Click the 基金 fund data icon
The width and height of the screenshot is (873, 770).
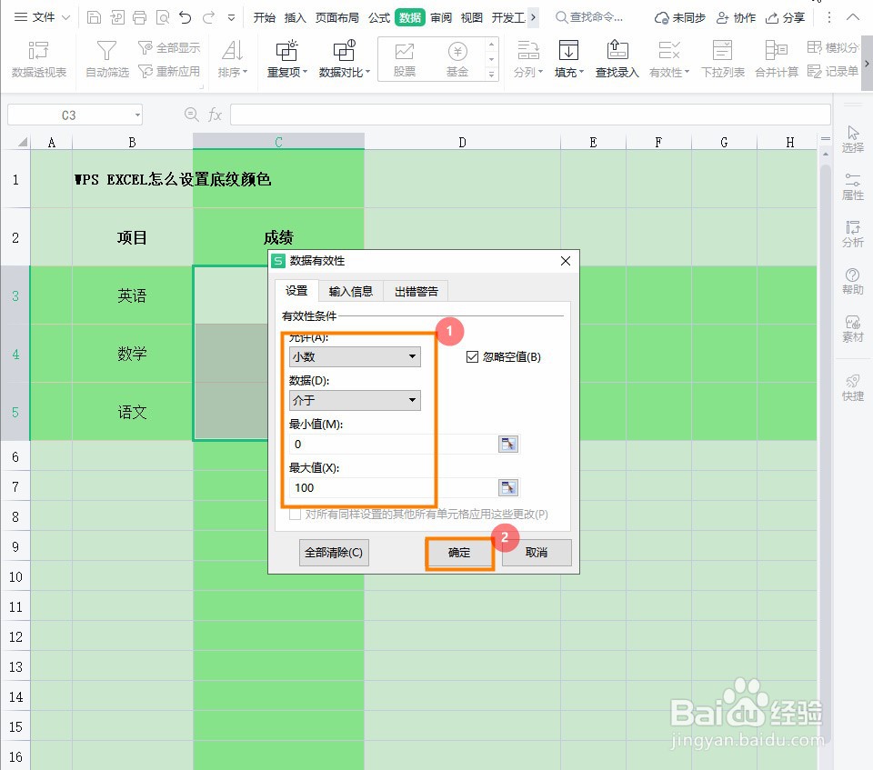457,59
